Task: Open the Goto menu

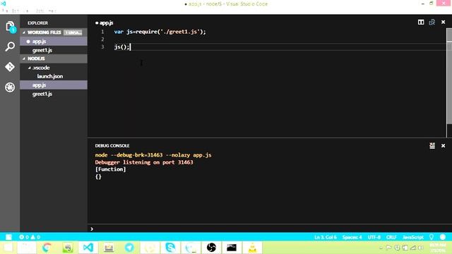Action: tap(40, 11)
